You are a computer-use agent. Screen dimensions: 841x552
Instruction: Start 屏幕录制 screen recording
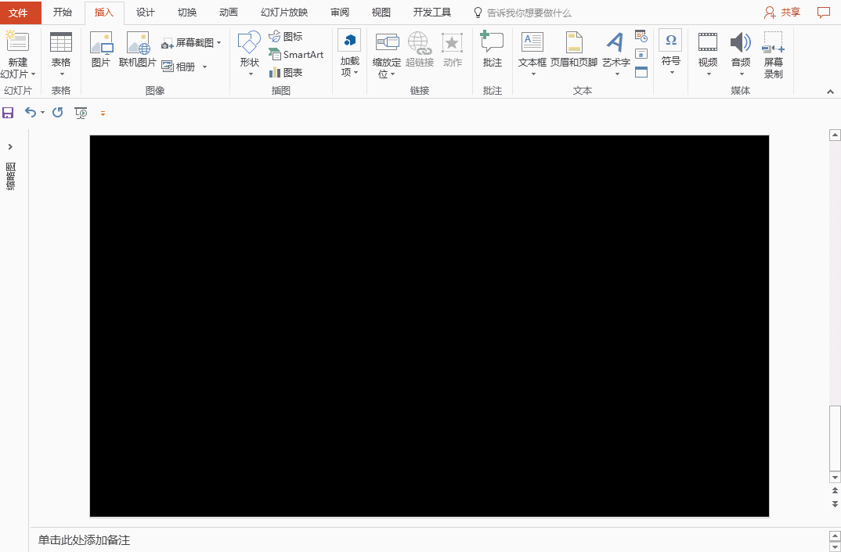tap(774, 55)
